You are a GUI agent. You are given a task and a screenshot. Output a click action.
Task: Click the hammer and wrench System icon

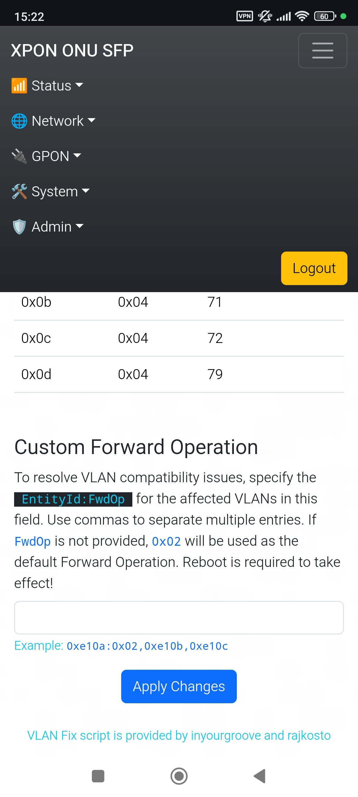click(19, 192)
